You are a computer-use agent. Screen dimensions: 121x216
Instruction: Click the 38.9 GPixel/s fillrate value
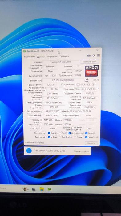(53, 98)
